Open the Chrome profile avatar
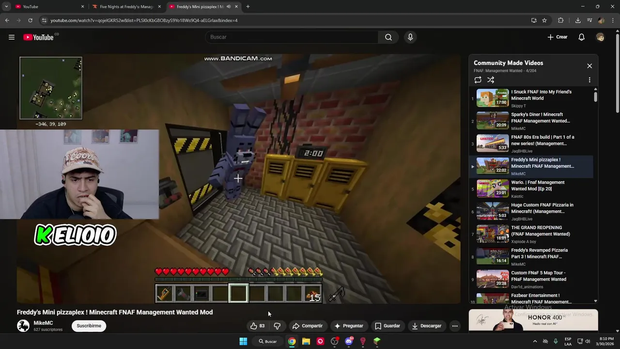The height and width of the screenshot is (349, 620). point(601,20)
